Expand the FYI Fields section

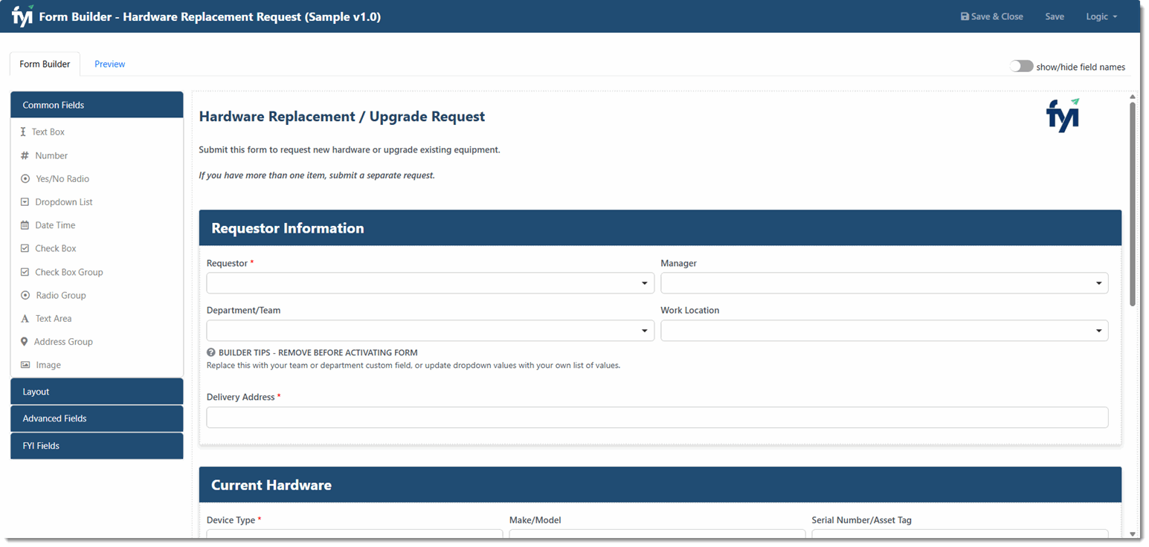point(97,446)
